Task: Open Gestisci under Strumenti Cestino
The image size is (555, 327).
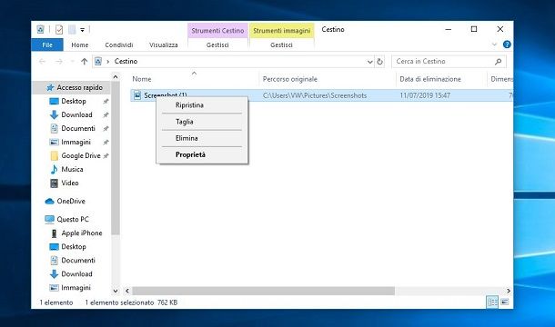Action: [x=217, y=45]
